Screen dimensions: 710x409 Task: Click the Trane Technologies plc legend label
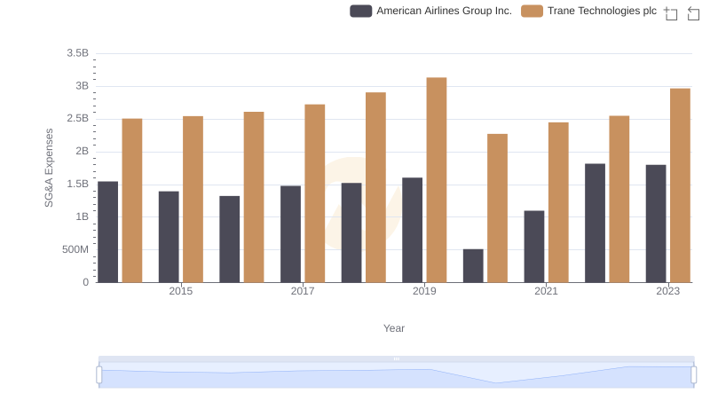coord(602,11)
